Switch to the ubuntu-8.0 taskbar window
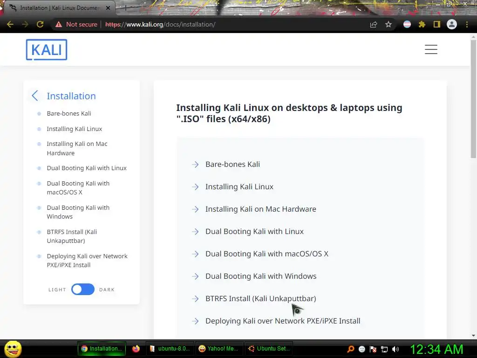The image size is (477, 358). (170, 349)
